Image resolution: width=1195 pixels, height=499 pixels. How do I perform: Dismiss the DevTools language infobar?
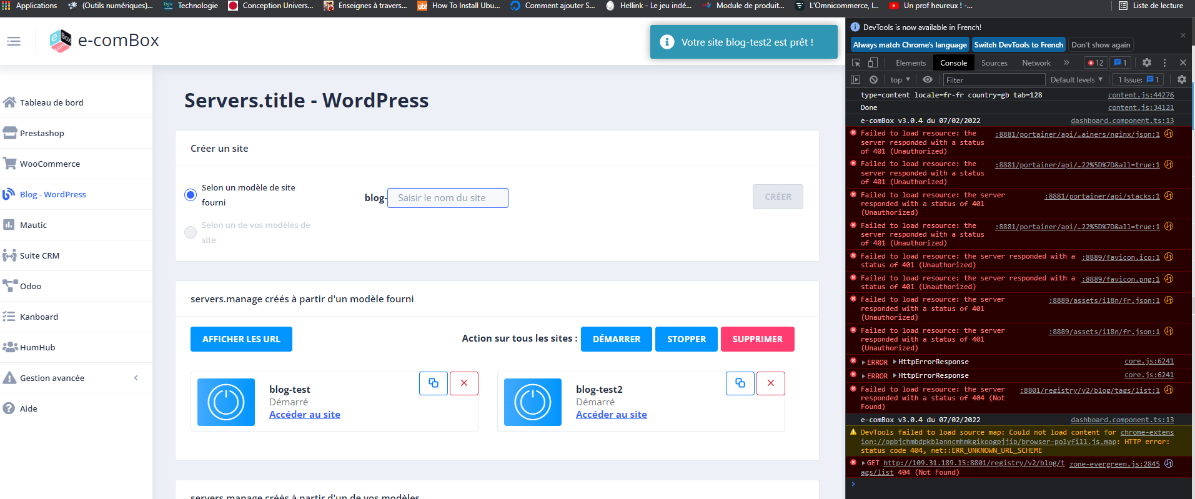coord(1183,35)
